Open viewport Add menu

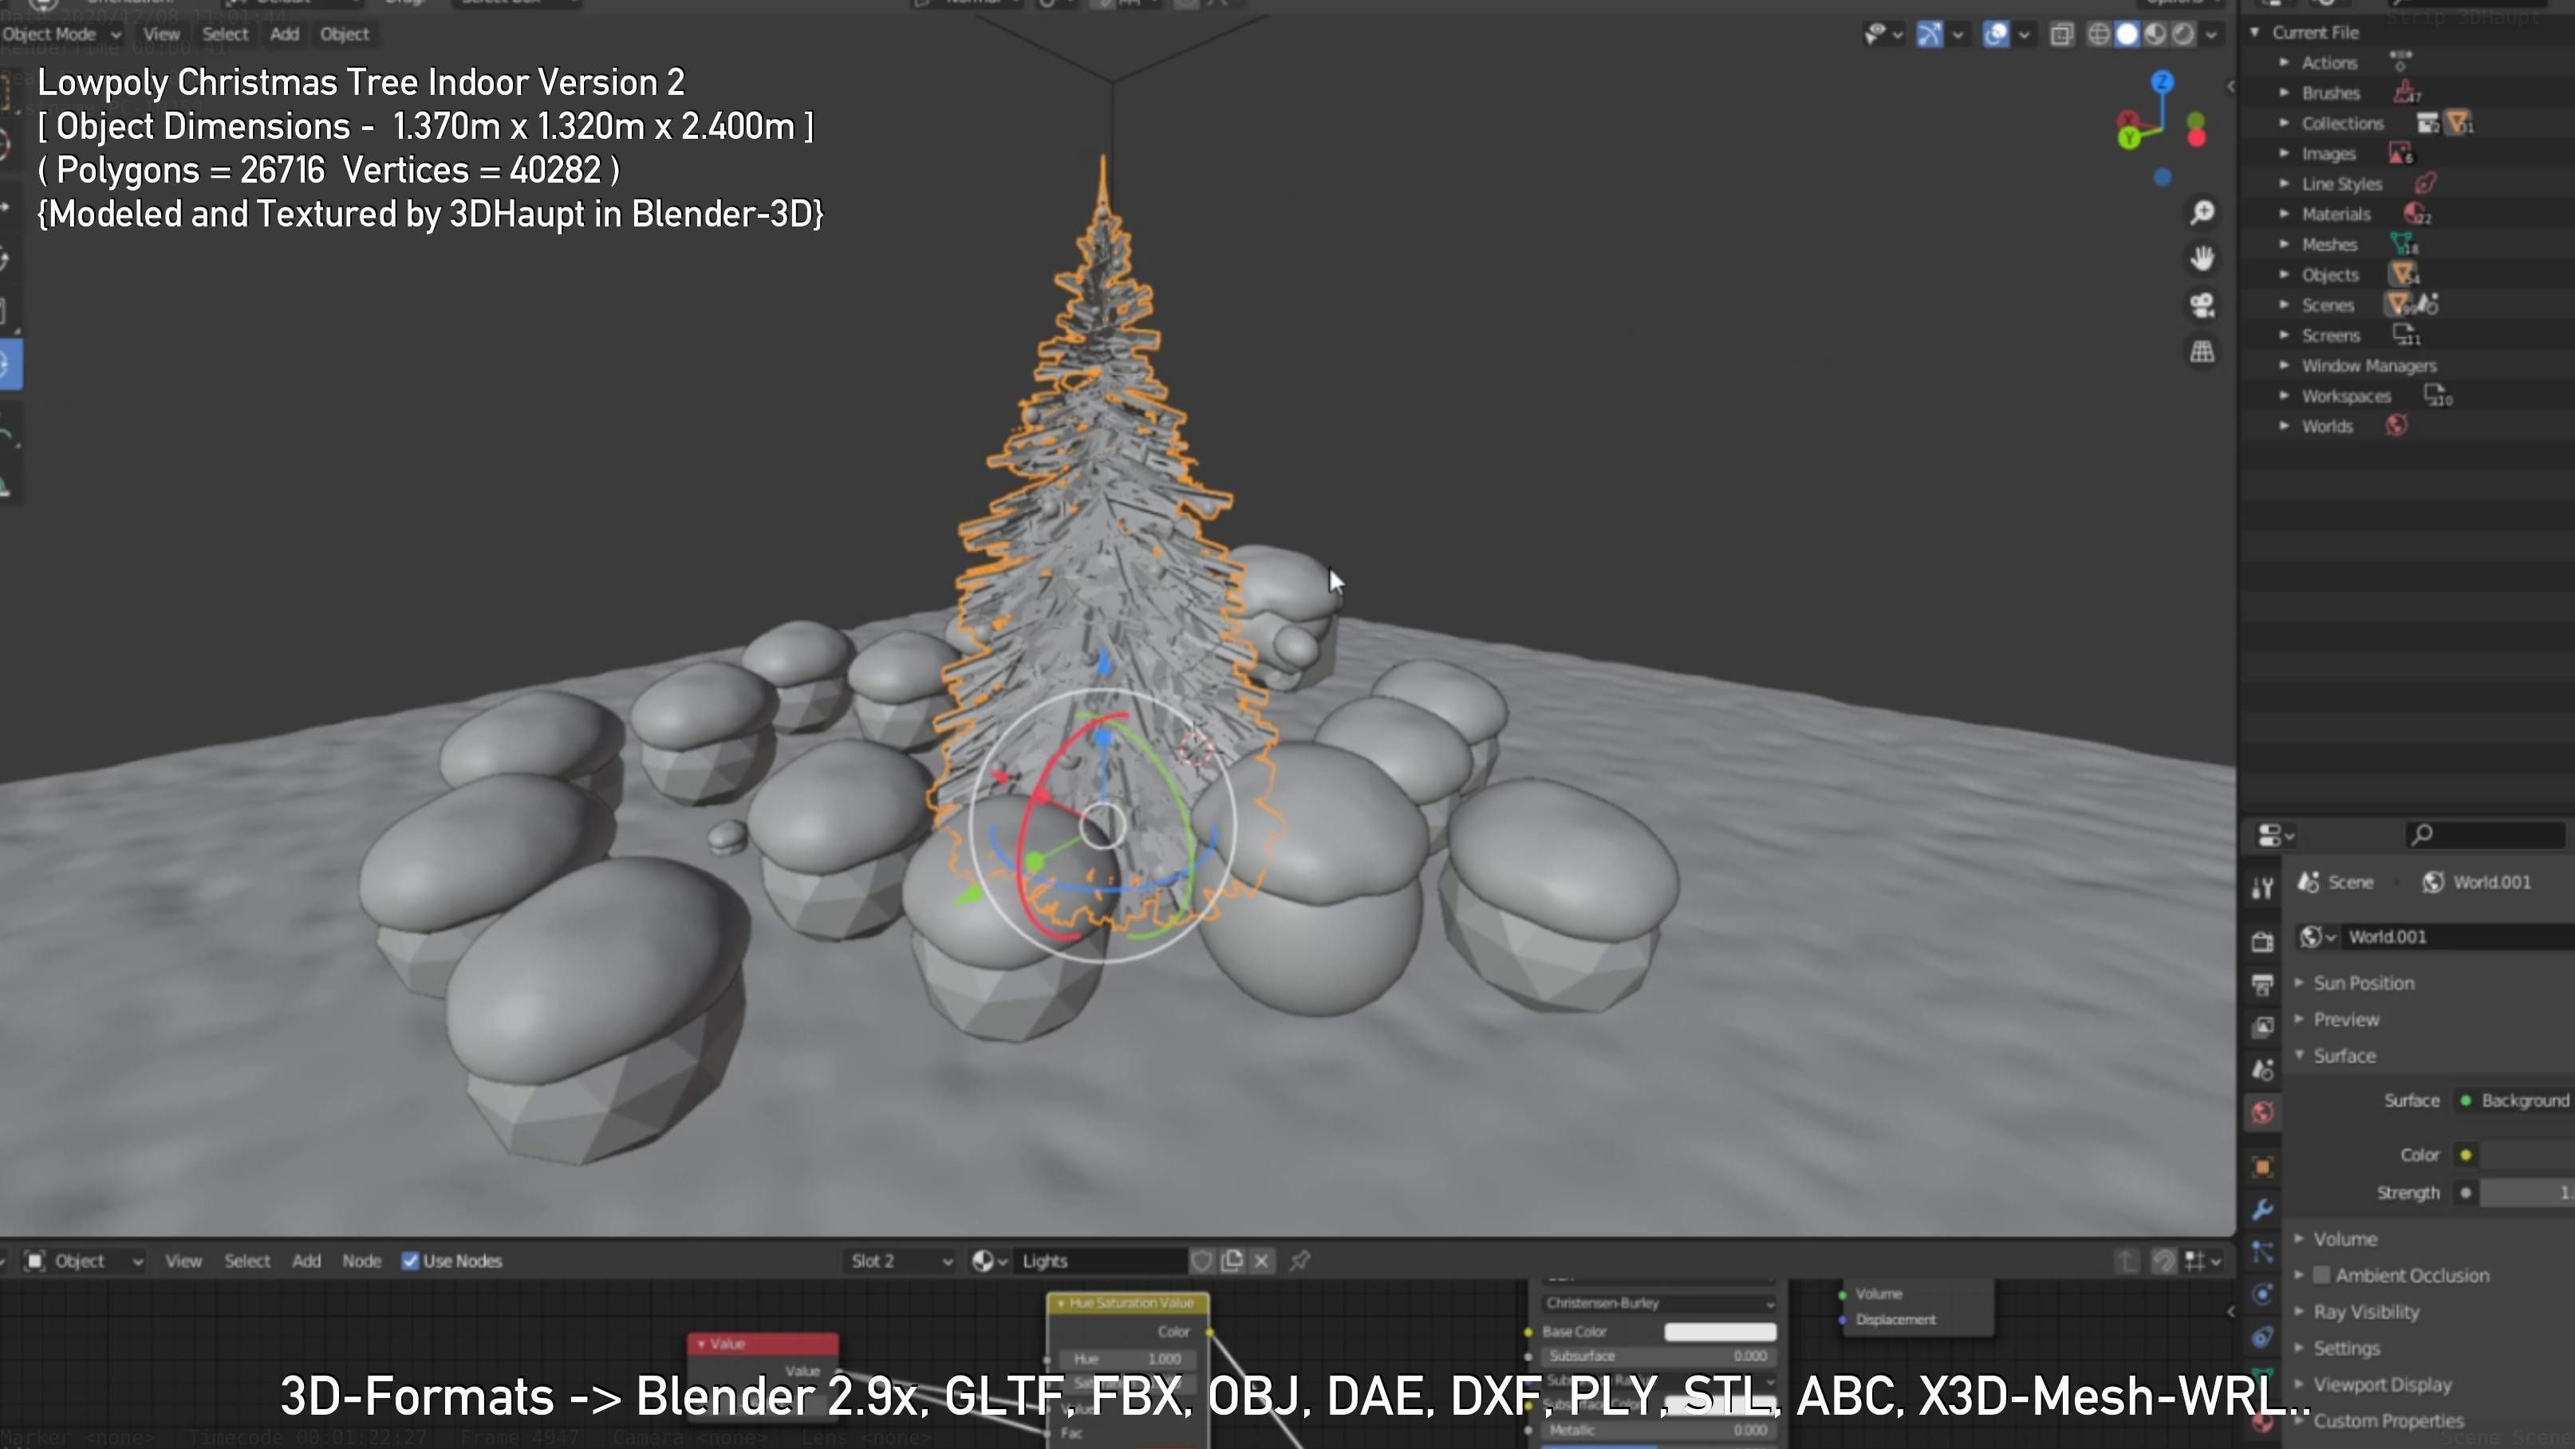click(x=285, y=34)
